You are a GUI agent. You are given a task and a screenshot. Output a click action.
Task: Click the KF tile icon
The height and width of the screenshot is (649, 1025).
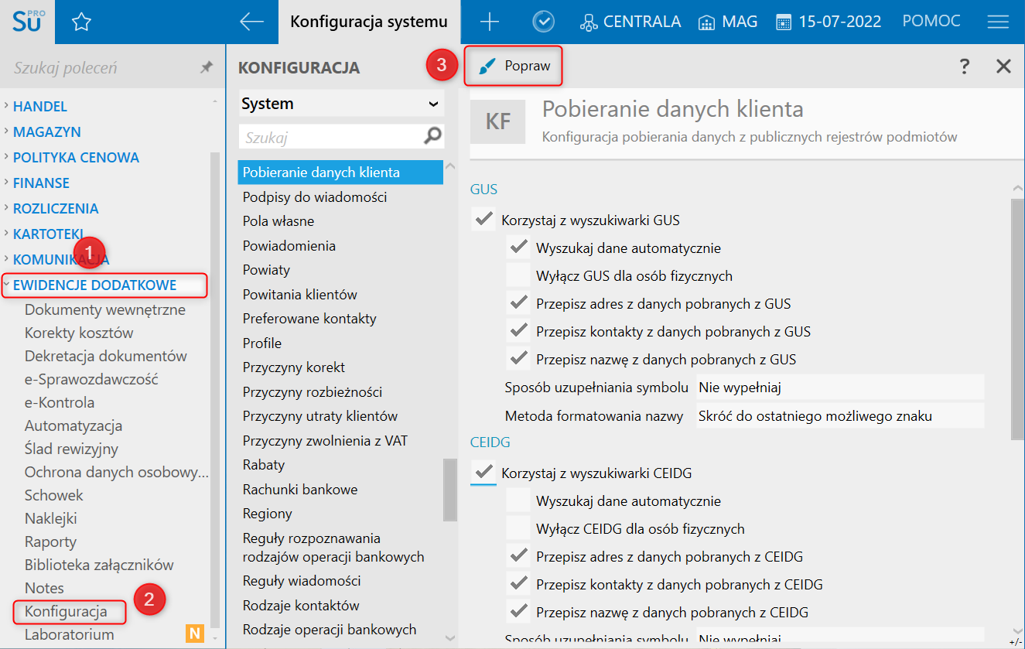(498, 122)
